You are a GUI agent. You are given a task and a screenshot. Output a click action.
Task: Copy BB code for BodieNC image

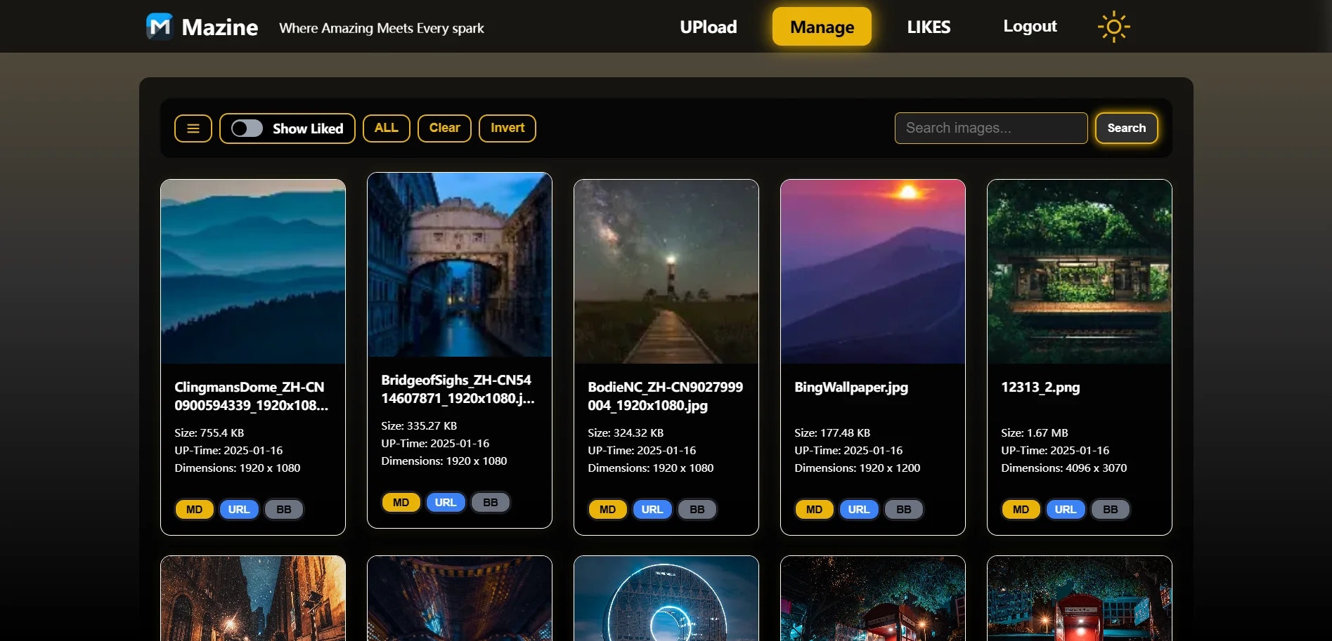697,509
